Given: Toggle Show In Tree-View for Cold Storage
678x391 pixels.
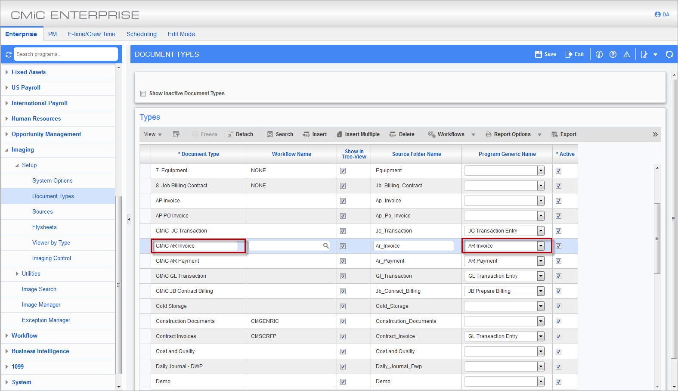Looking at the screenshot, I should [343, 306].
